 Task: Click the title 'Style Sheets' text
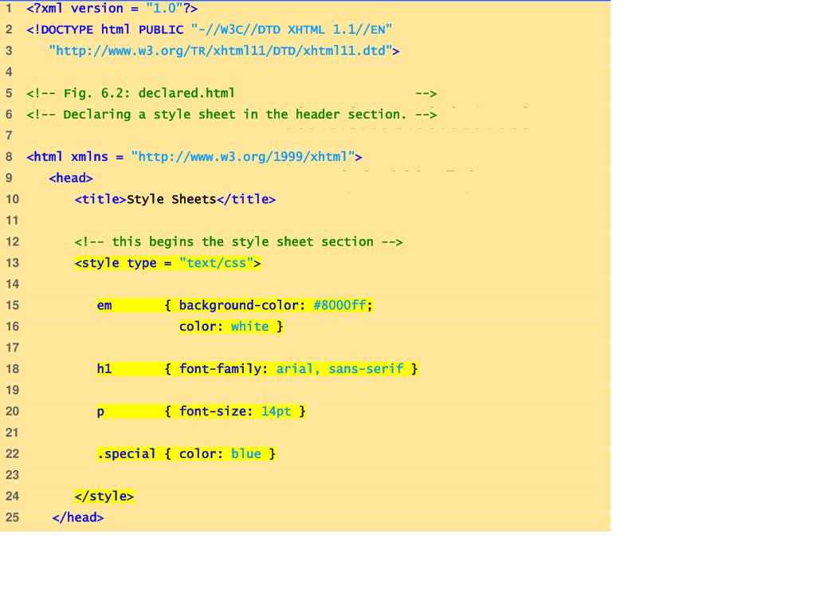coord(171,199)
